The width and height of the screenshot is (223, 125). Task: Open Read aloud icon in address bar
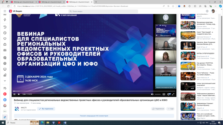[x=164, y=6]
